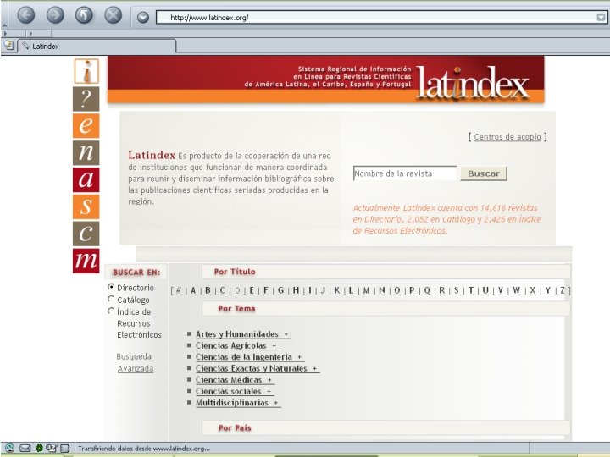Click the red 'm' sidebar icon
The height and width of the screenshot is (457, 610).
click(x=86, y=261)
